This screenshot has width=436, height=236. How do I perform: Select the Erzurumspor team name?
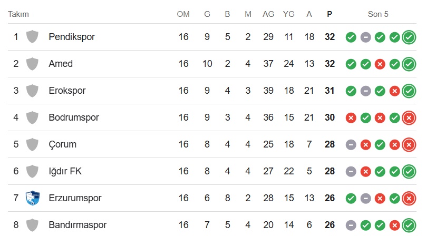coord(75,198)
